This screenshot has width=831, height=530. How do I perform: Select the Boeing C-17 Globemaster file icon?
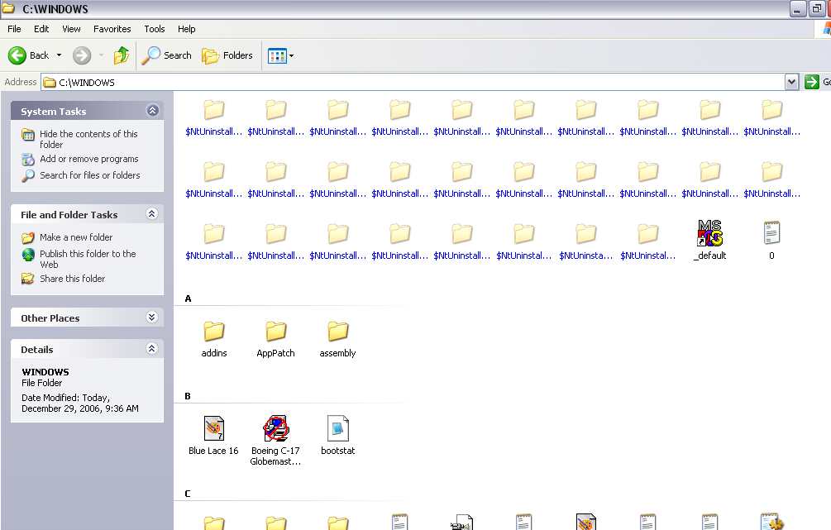pyautogui.click(x=275, y=429)
